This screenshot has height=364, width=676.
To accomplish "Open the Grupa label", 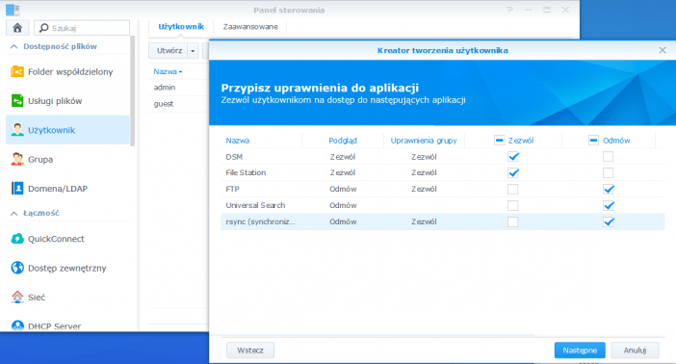I will tap(40, 160).
